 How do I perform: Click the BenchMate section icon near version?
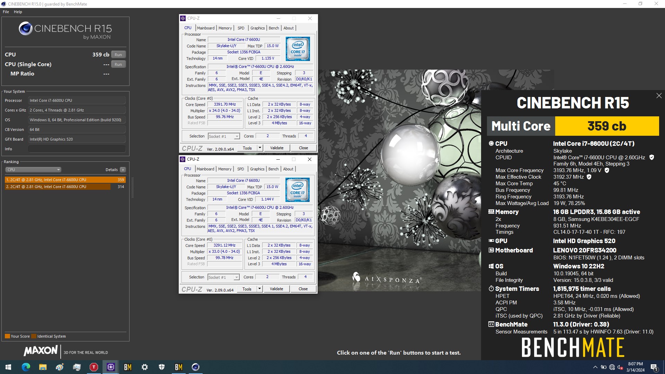pos(491,324)
